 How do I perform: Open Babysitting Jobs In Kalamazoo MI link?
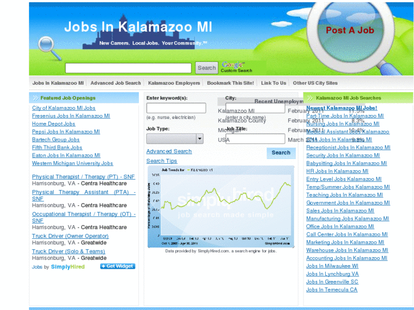pyautogui.click(x=346, y=164)
